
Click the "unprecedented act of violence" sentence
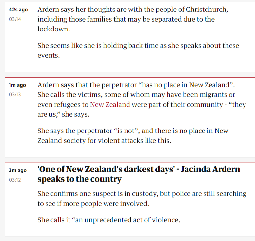pyautogui.click(x=109, y=220)
